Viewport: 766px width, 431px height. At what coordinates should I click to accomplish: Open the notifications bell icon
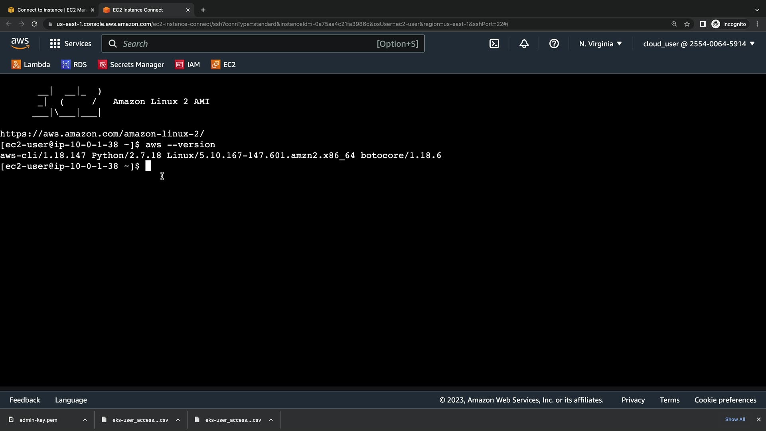pos(524,44)
